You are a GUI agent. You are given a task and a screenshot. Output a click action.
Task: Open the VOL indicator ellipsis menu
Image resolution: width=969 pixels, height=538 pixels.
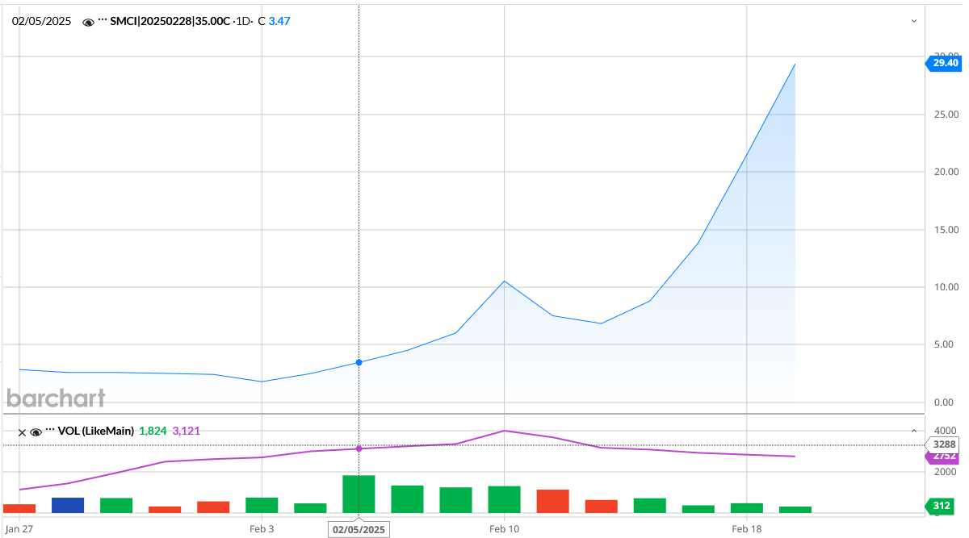(x=50, y=431)
